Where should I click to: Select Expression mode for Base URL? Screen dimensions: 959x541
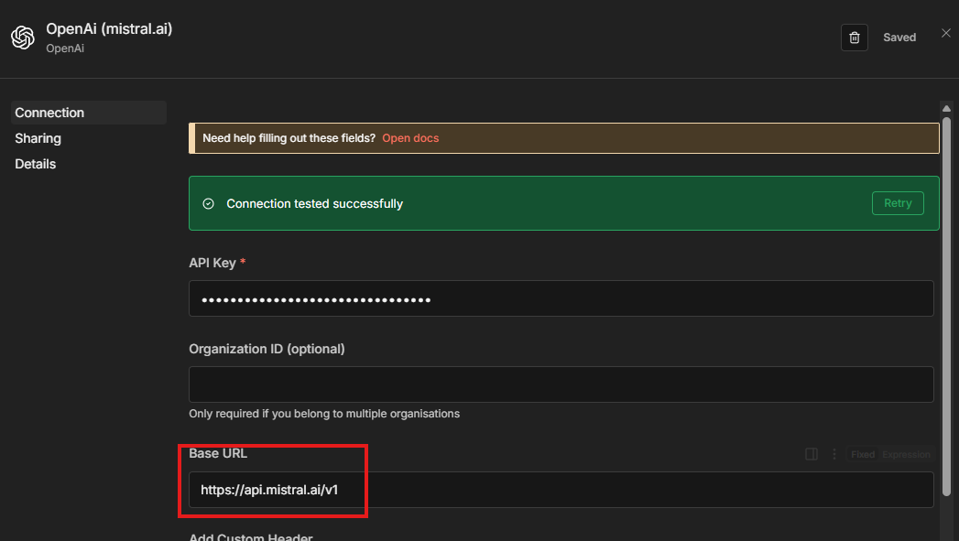906,454
